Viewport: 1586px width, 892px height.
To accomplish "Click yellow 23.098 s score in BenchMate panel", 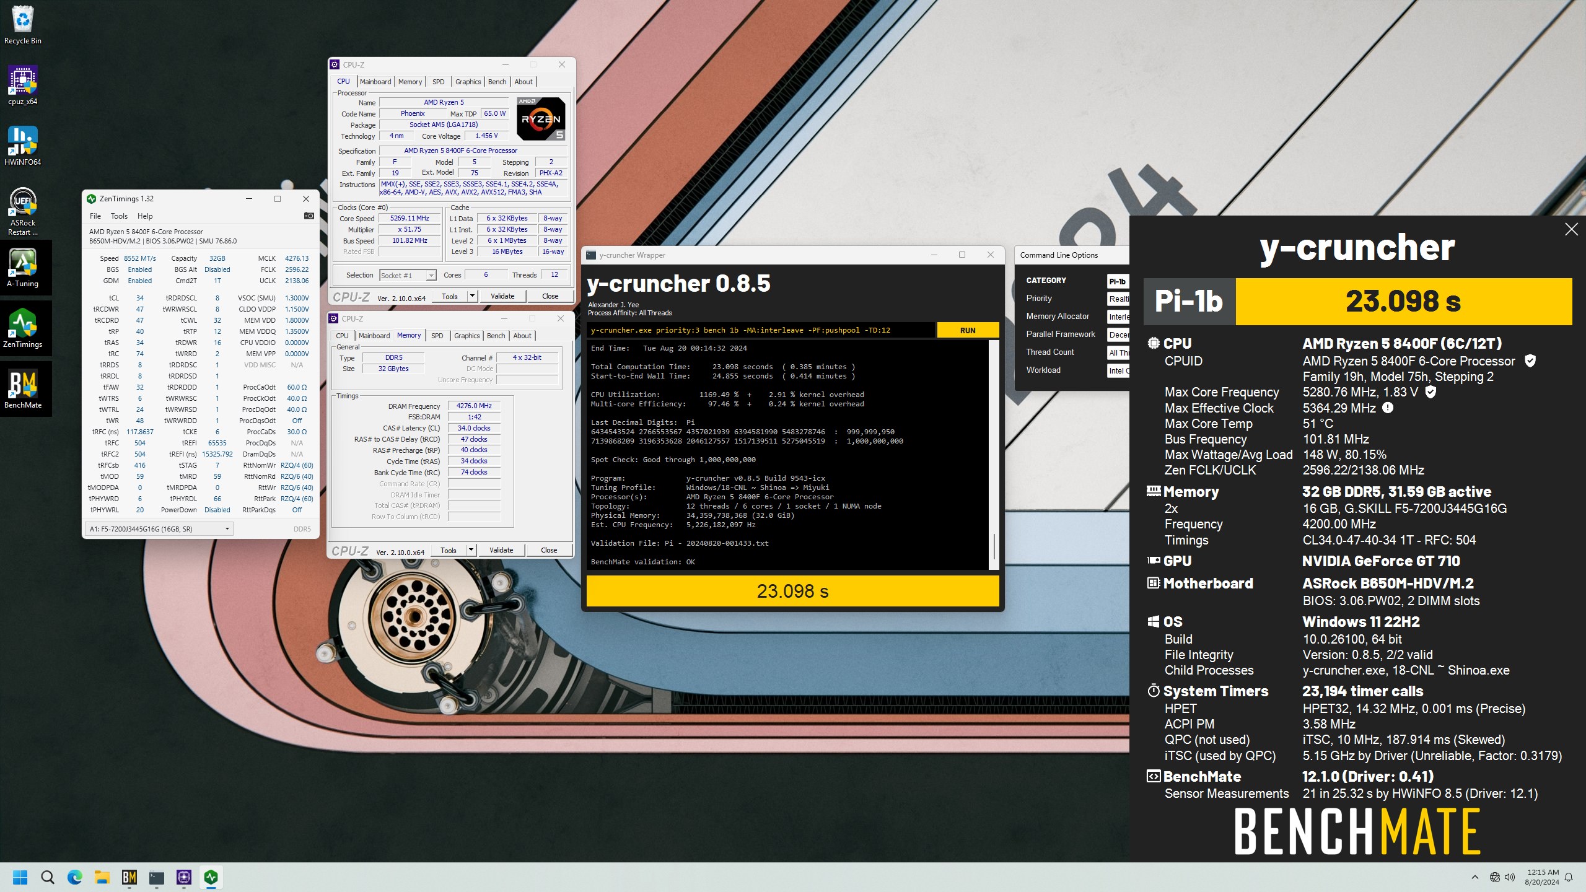I will (1403, 302).
